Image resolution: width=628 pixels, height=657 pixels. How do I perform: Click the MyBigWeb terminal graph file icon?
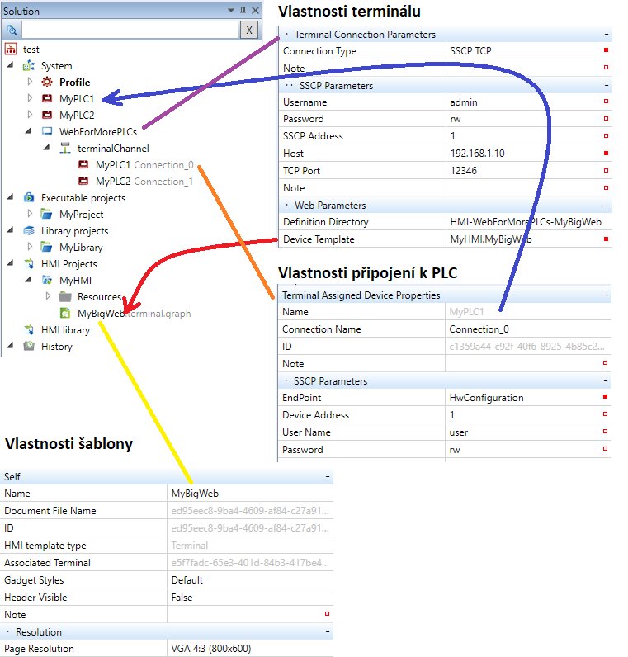(x=65, y=314)
